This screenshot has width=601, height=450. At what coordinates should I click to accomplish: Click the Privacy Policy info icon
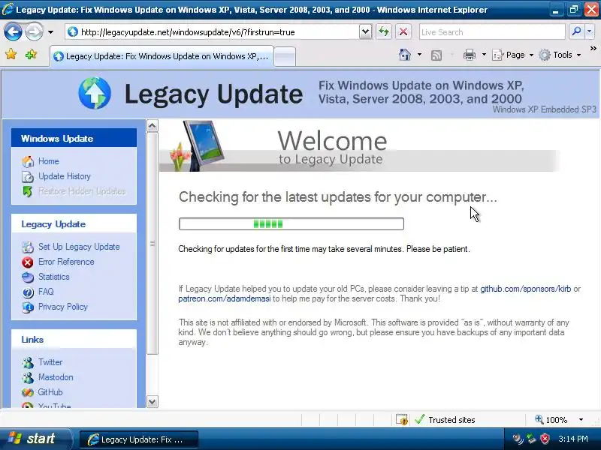point(28,307)
